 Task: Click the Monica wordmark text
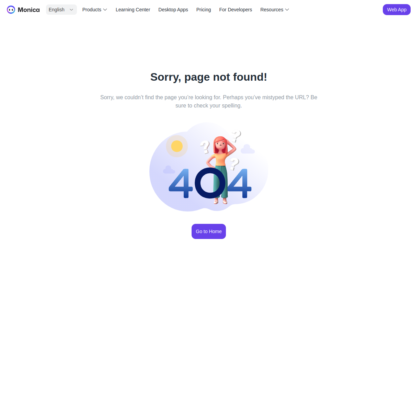[28, 10]
